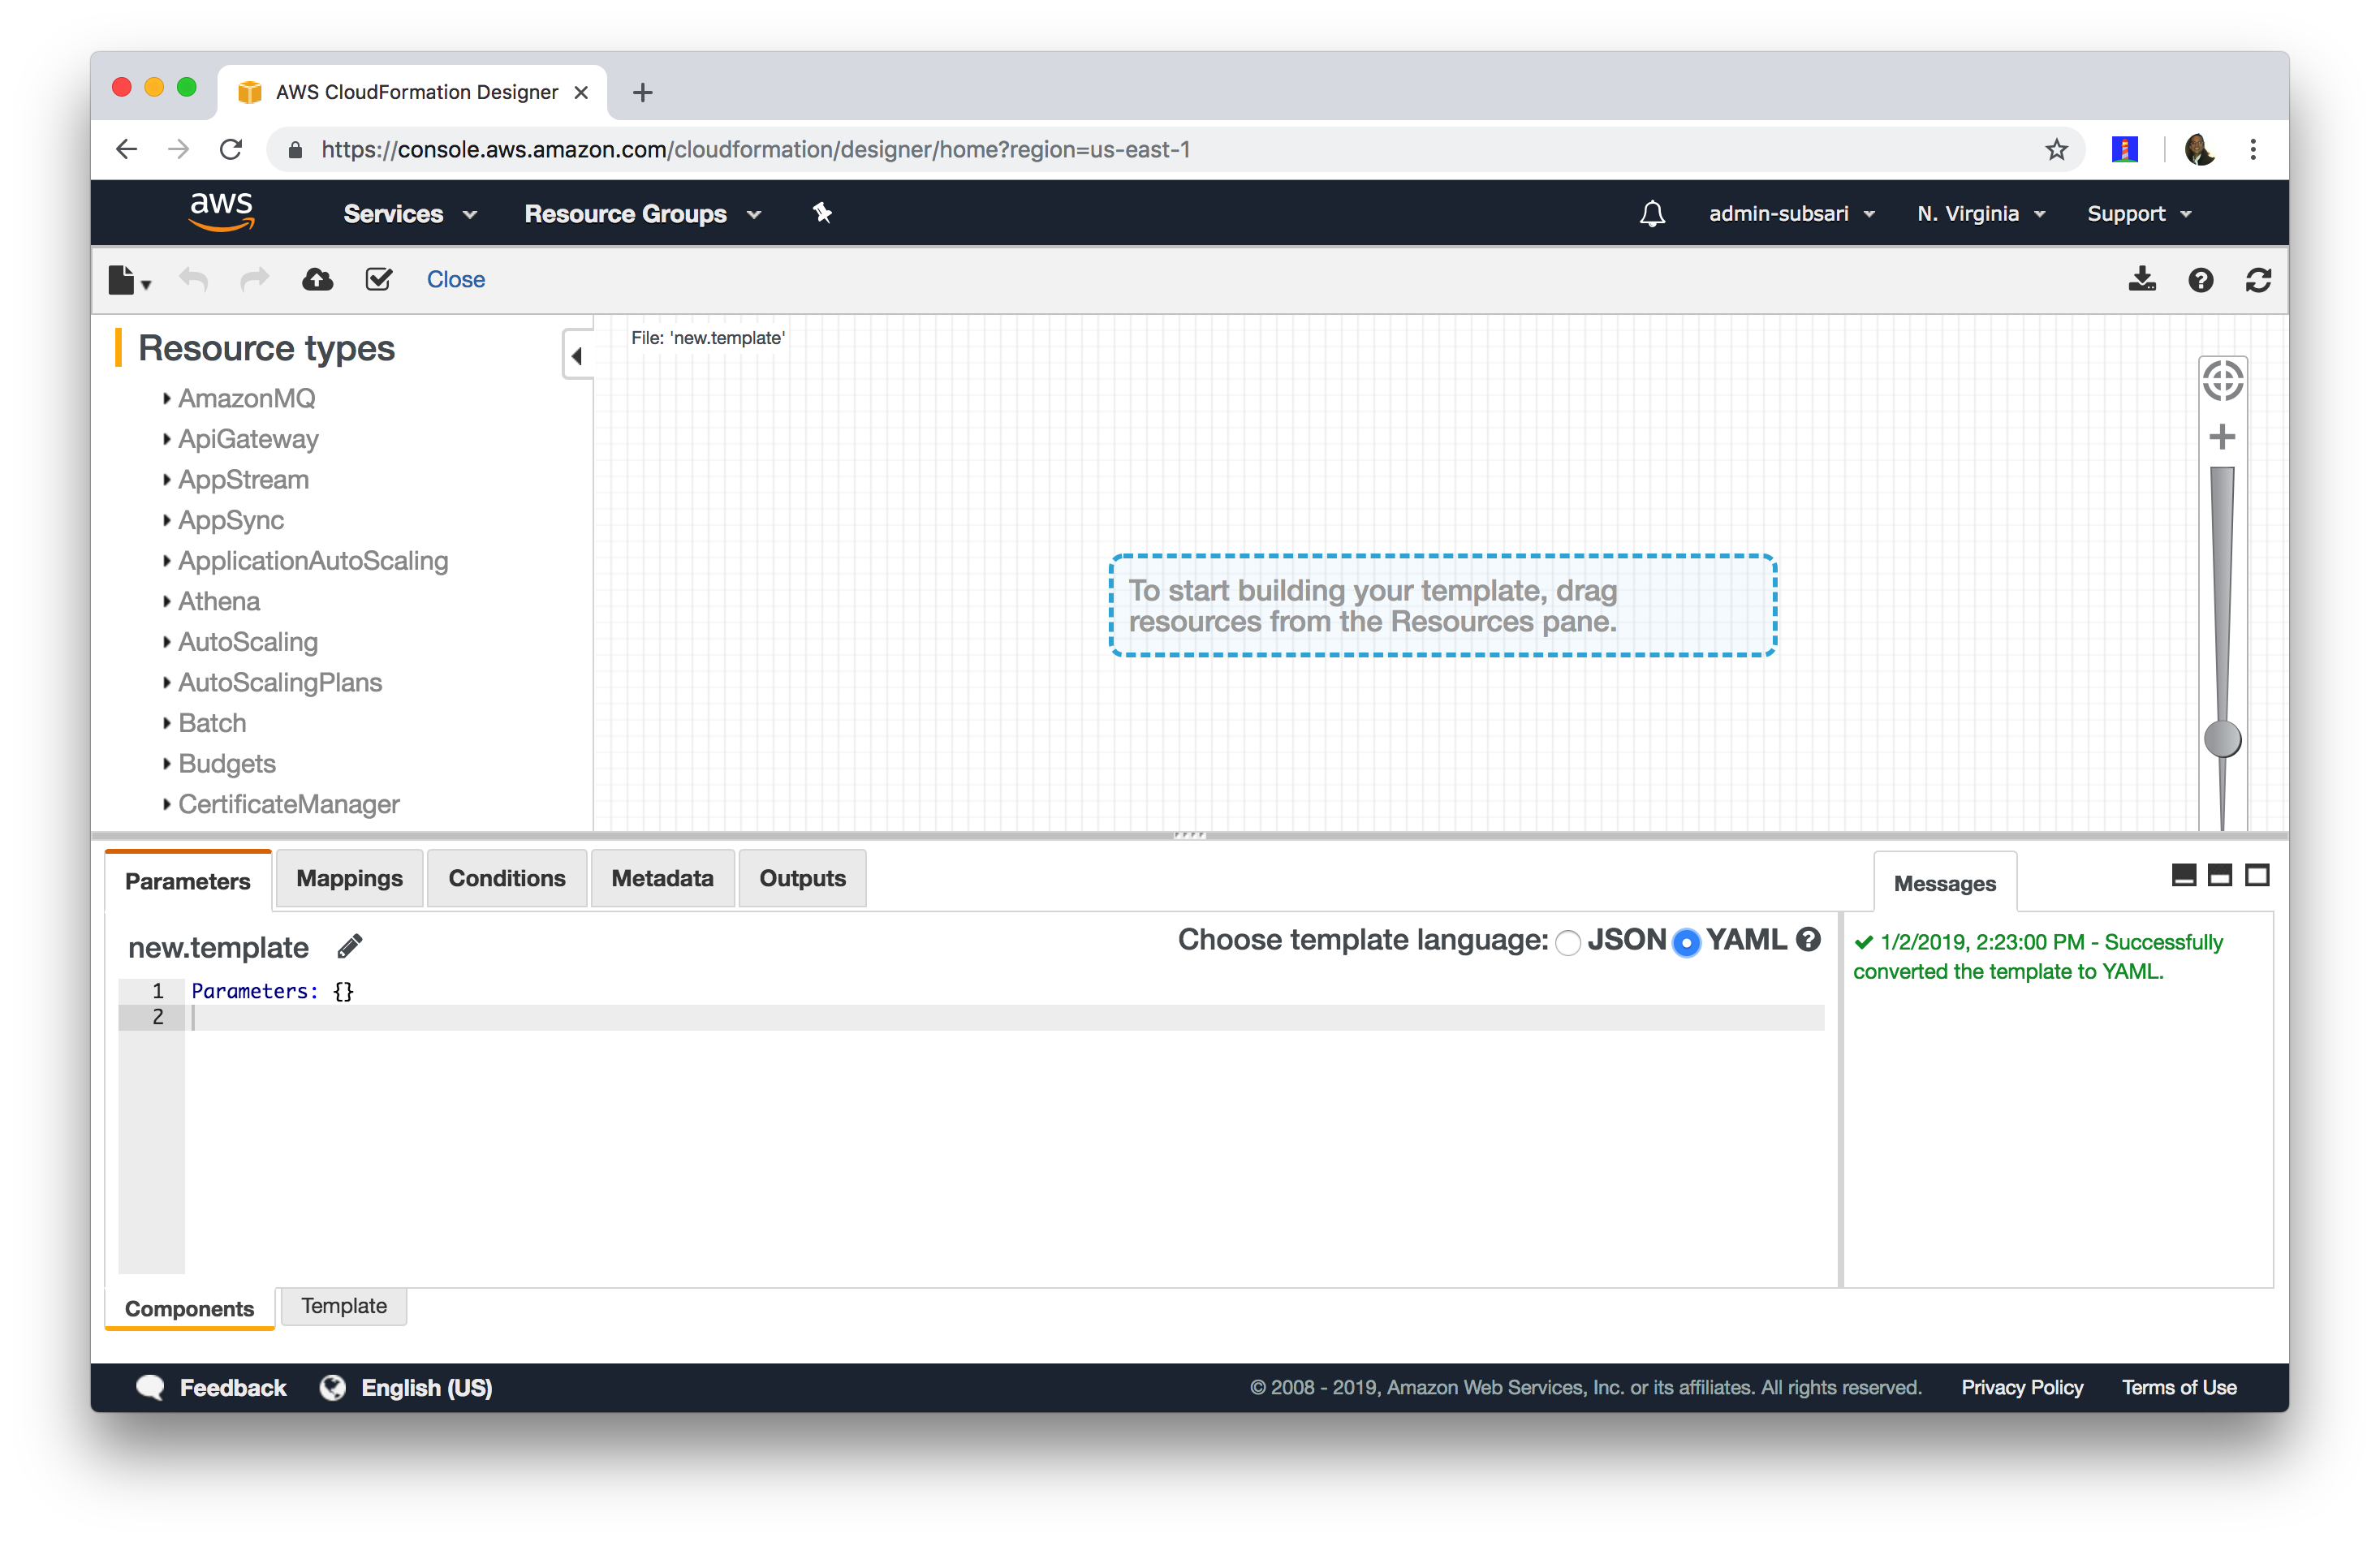This screenshot has height=1542, width=2380.
Task: Set the bottom pane to split view
Action: (x=2220, y=876)
